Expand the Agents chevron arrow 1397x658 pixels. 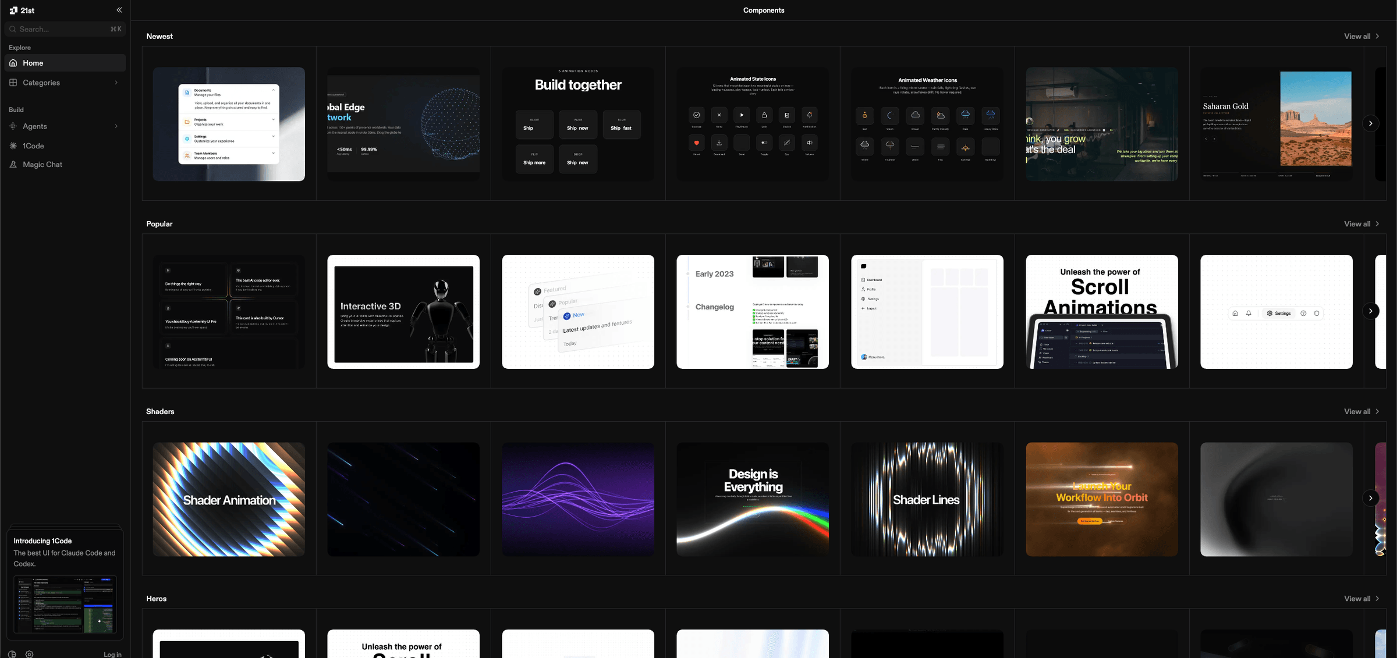(116, 126)
